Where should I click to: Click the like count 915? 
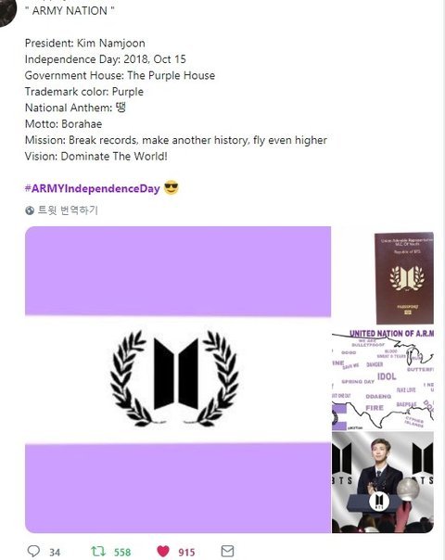tap(186, 553)
